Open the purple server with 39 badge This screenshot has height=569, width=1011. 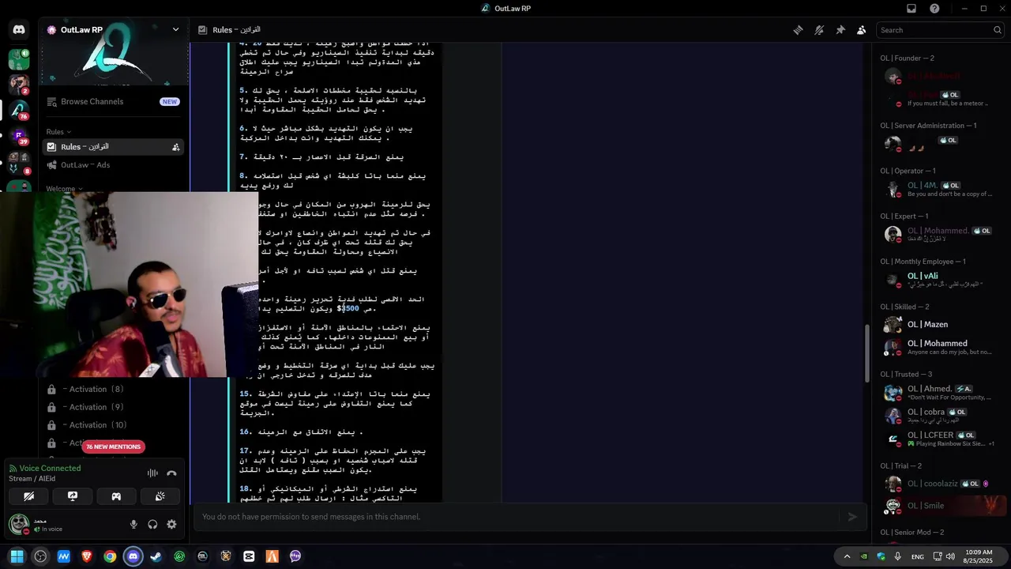click(x=19, y=136)
